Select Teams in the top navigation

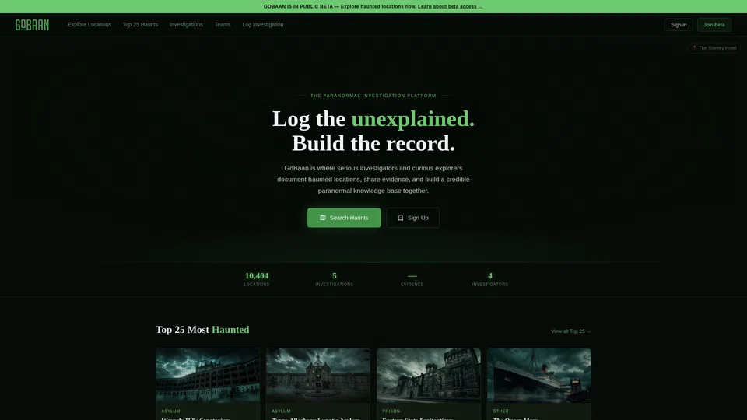[x=223, y=25]
